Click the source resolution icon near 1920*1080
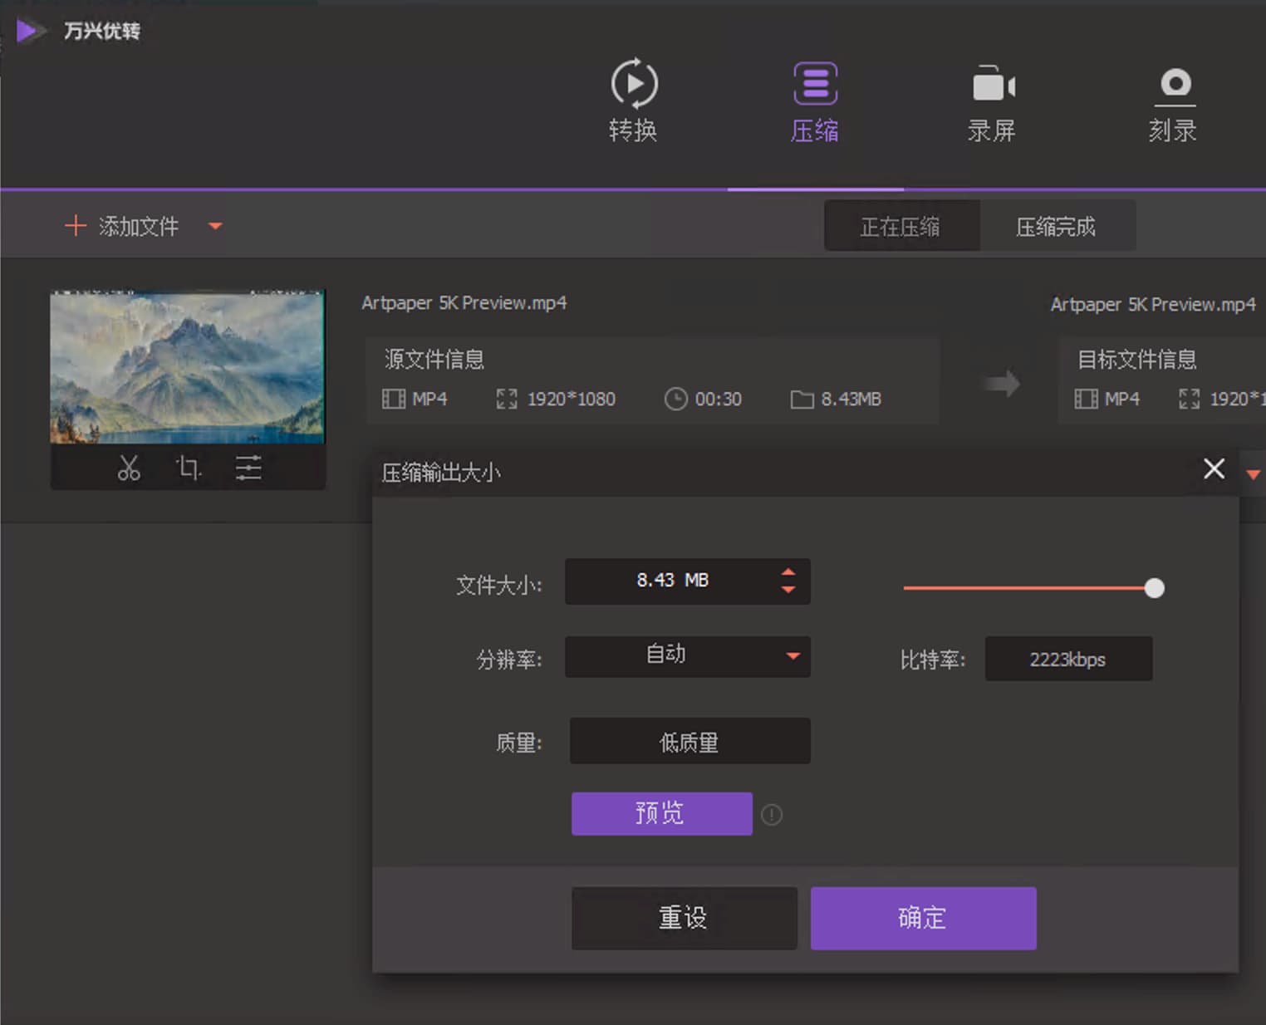The image size is (1266, 1025). click(x=507, y=399)
